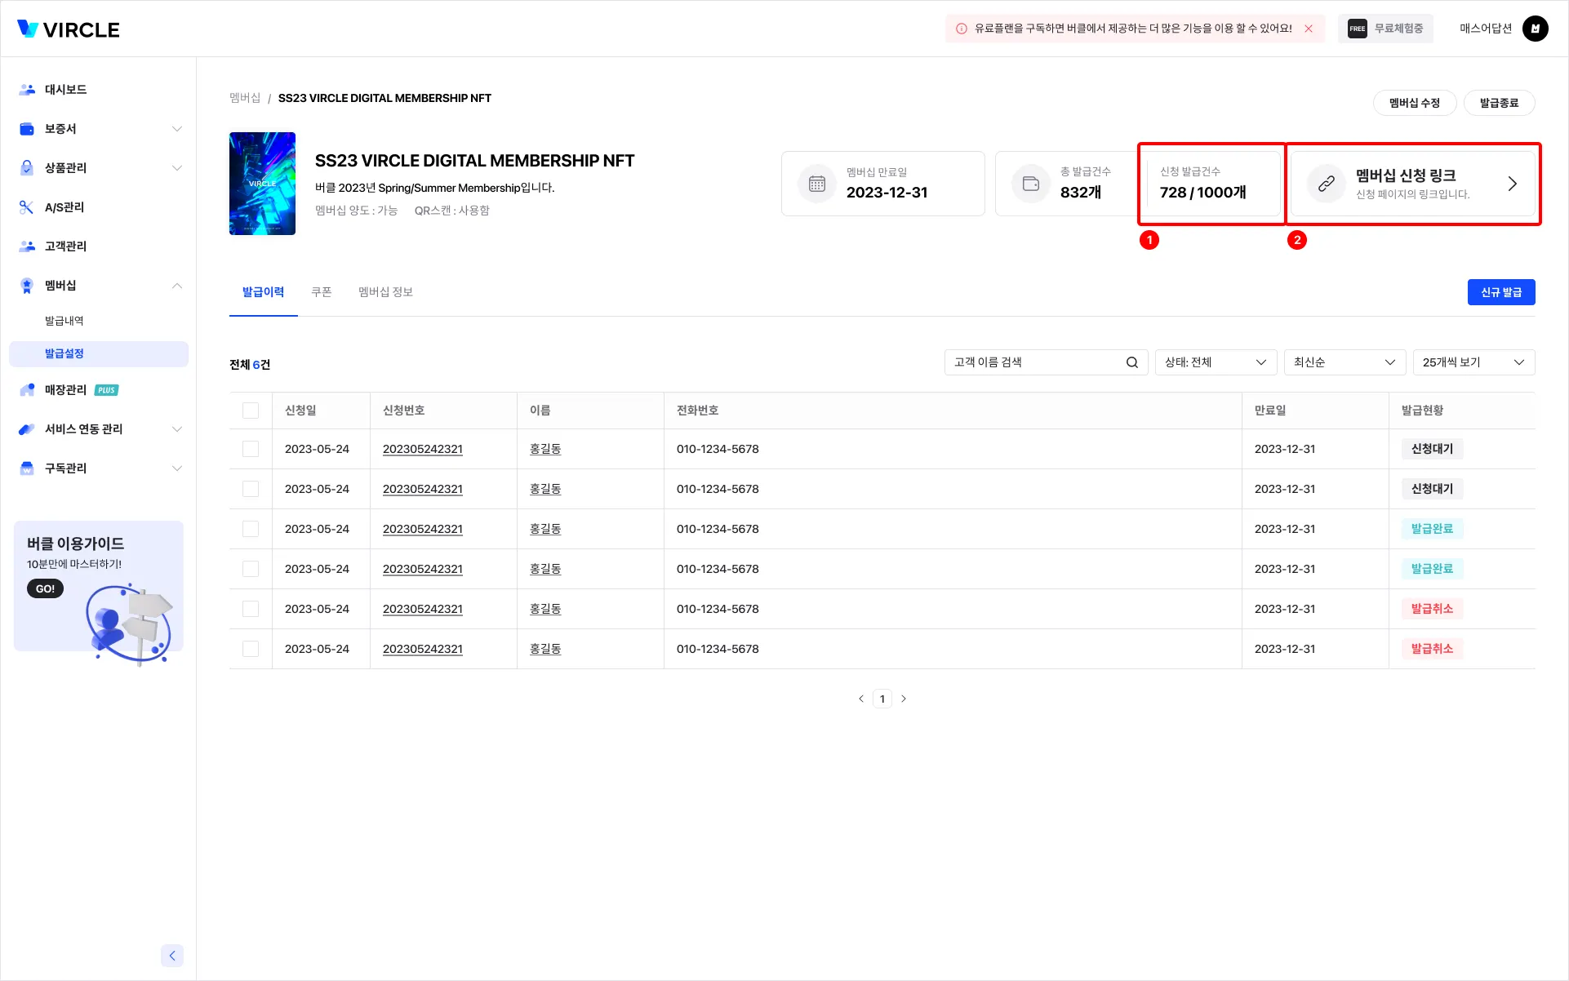Click the 매장관리 sidebar icon
The image size is (1569, 981).
(27, 390)
